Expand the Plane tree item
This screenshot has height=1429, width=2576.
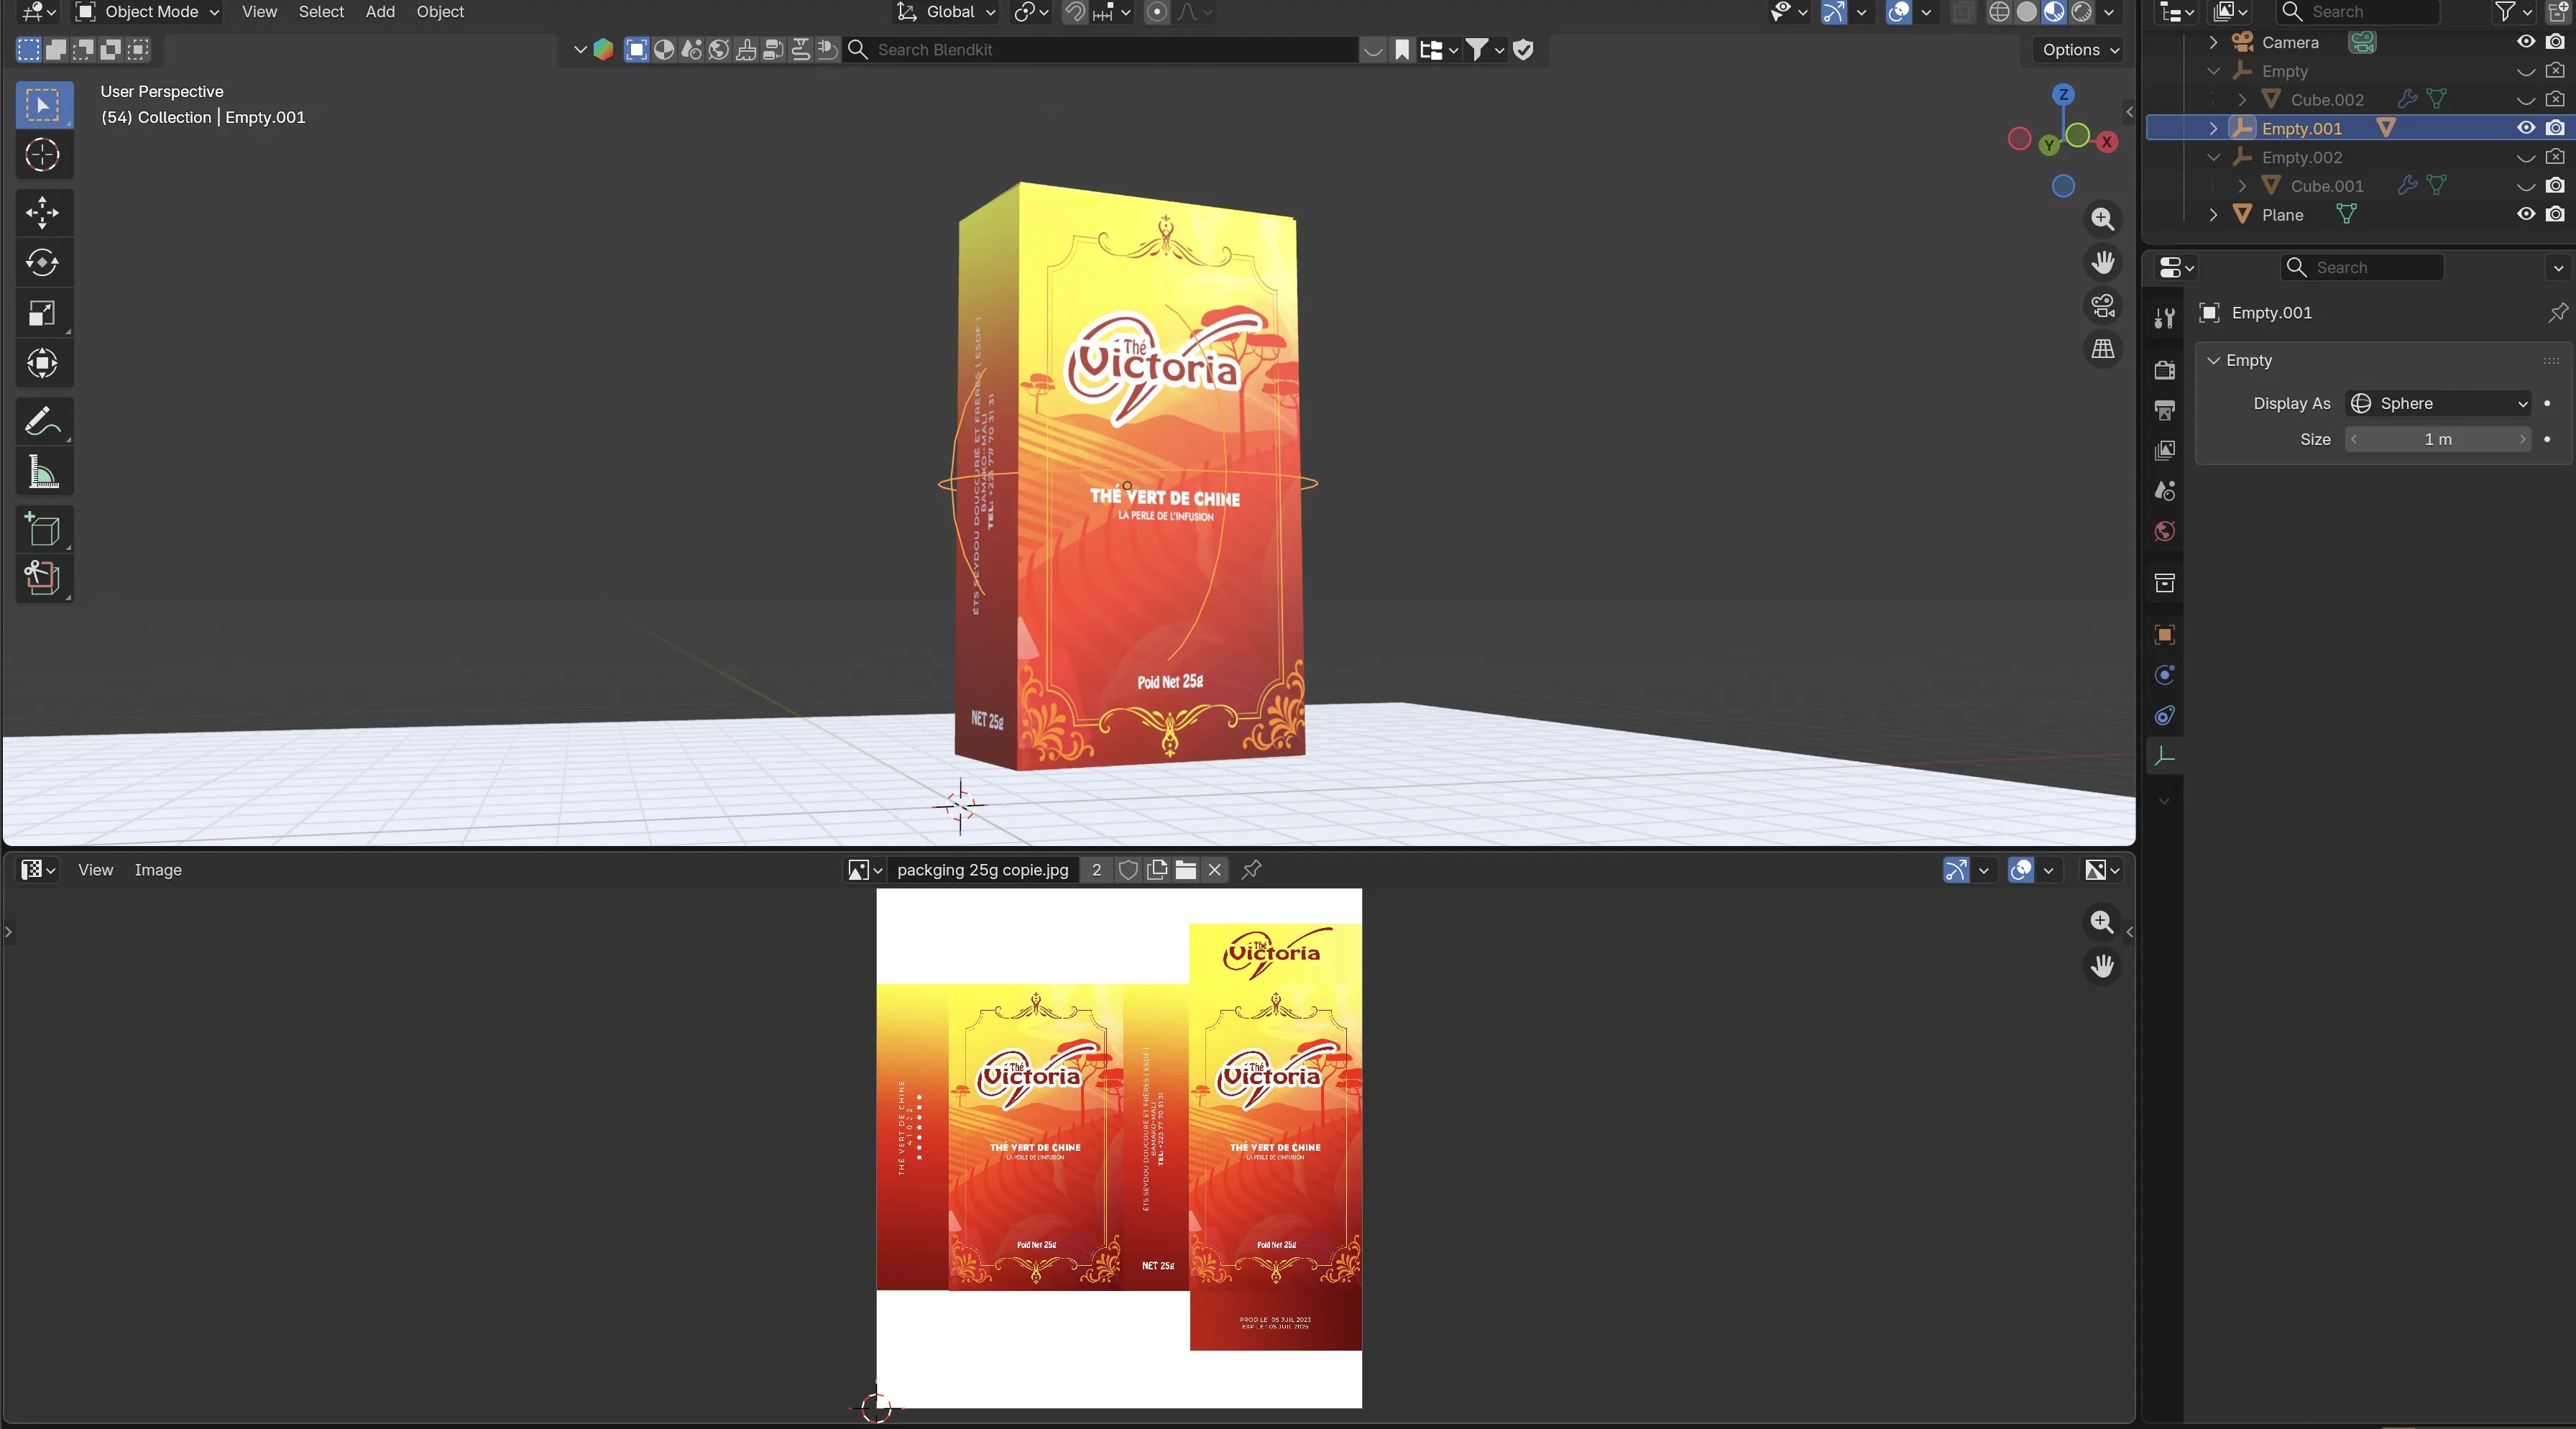(x=2213, y=214)
